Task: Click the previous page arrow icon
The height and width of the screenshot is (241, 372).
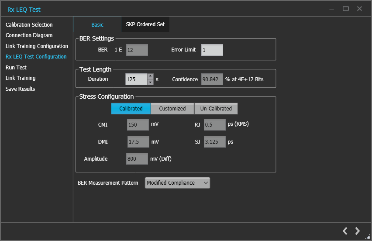Action: [345, 231]
